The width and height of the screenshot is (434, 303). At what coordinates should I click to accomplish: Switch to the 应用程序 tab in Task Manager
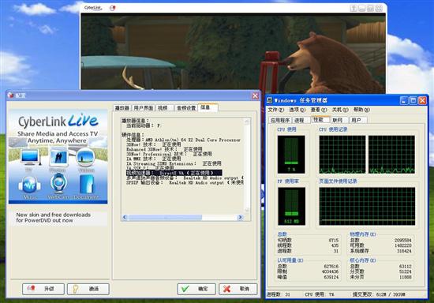pyautogui.click(x=280, y=120)
